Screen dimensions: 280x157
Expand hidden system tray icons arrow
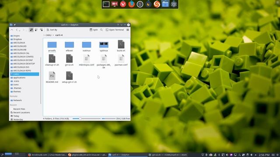(255, 155)
